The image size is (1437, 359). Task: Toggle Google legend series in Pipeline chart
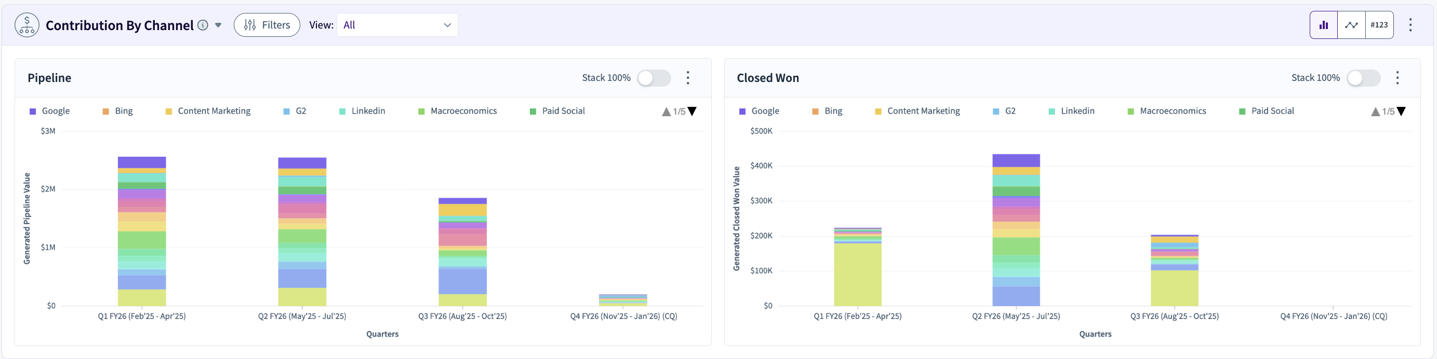(x=49, y=111)
